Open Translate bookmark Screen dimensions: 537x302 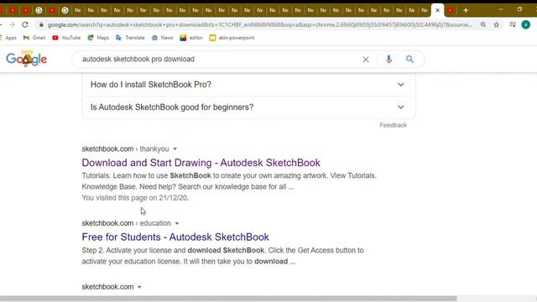click(x=130, y=38)
